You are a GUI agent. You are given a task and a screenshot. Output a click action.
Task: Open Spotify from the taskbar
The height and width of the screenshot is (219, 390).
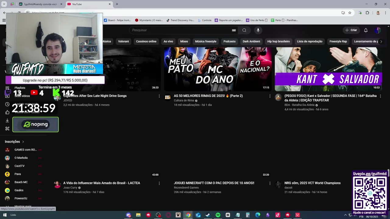[218, 215]
